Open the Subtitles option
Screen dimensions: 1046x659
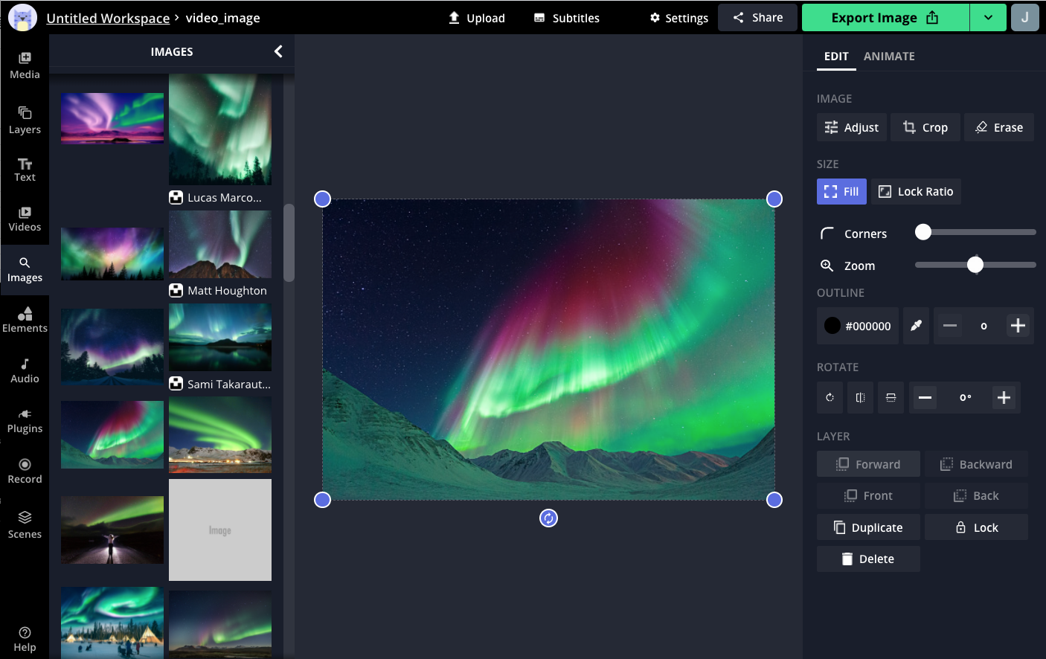566,18
